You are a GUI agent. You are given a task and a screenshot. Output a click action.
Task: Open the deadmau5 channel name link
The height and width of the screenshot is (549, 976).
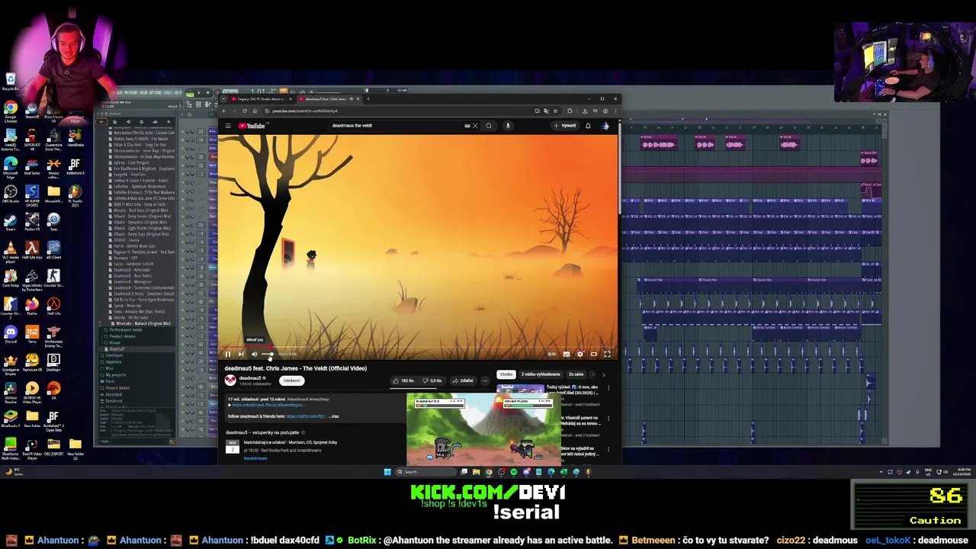[x=250, y=377]
